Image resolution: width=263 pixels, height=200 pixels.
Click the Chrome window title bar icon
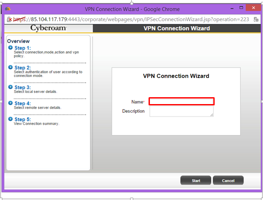click(8, 9)
